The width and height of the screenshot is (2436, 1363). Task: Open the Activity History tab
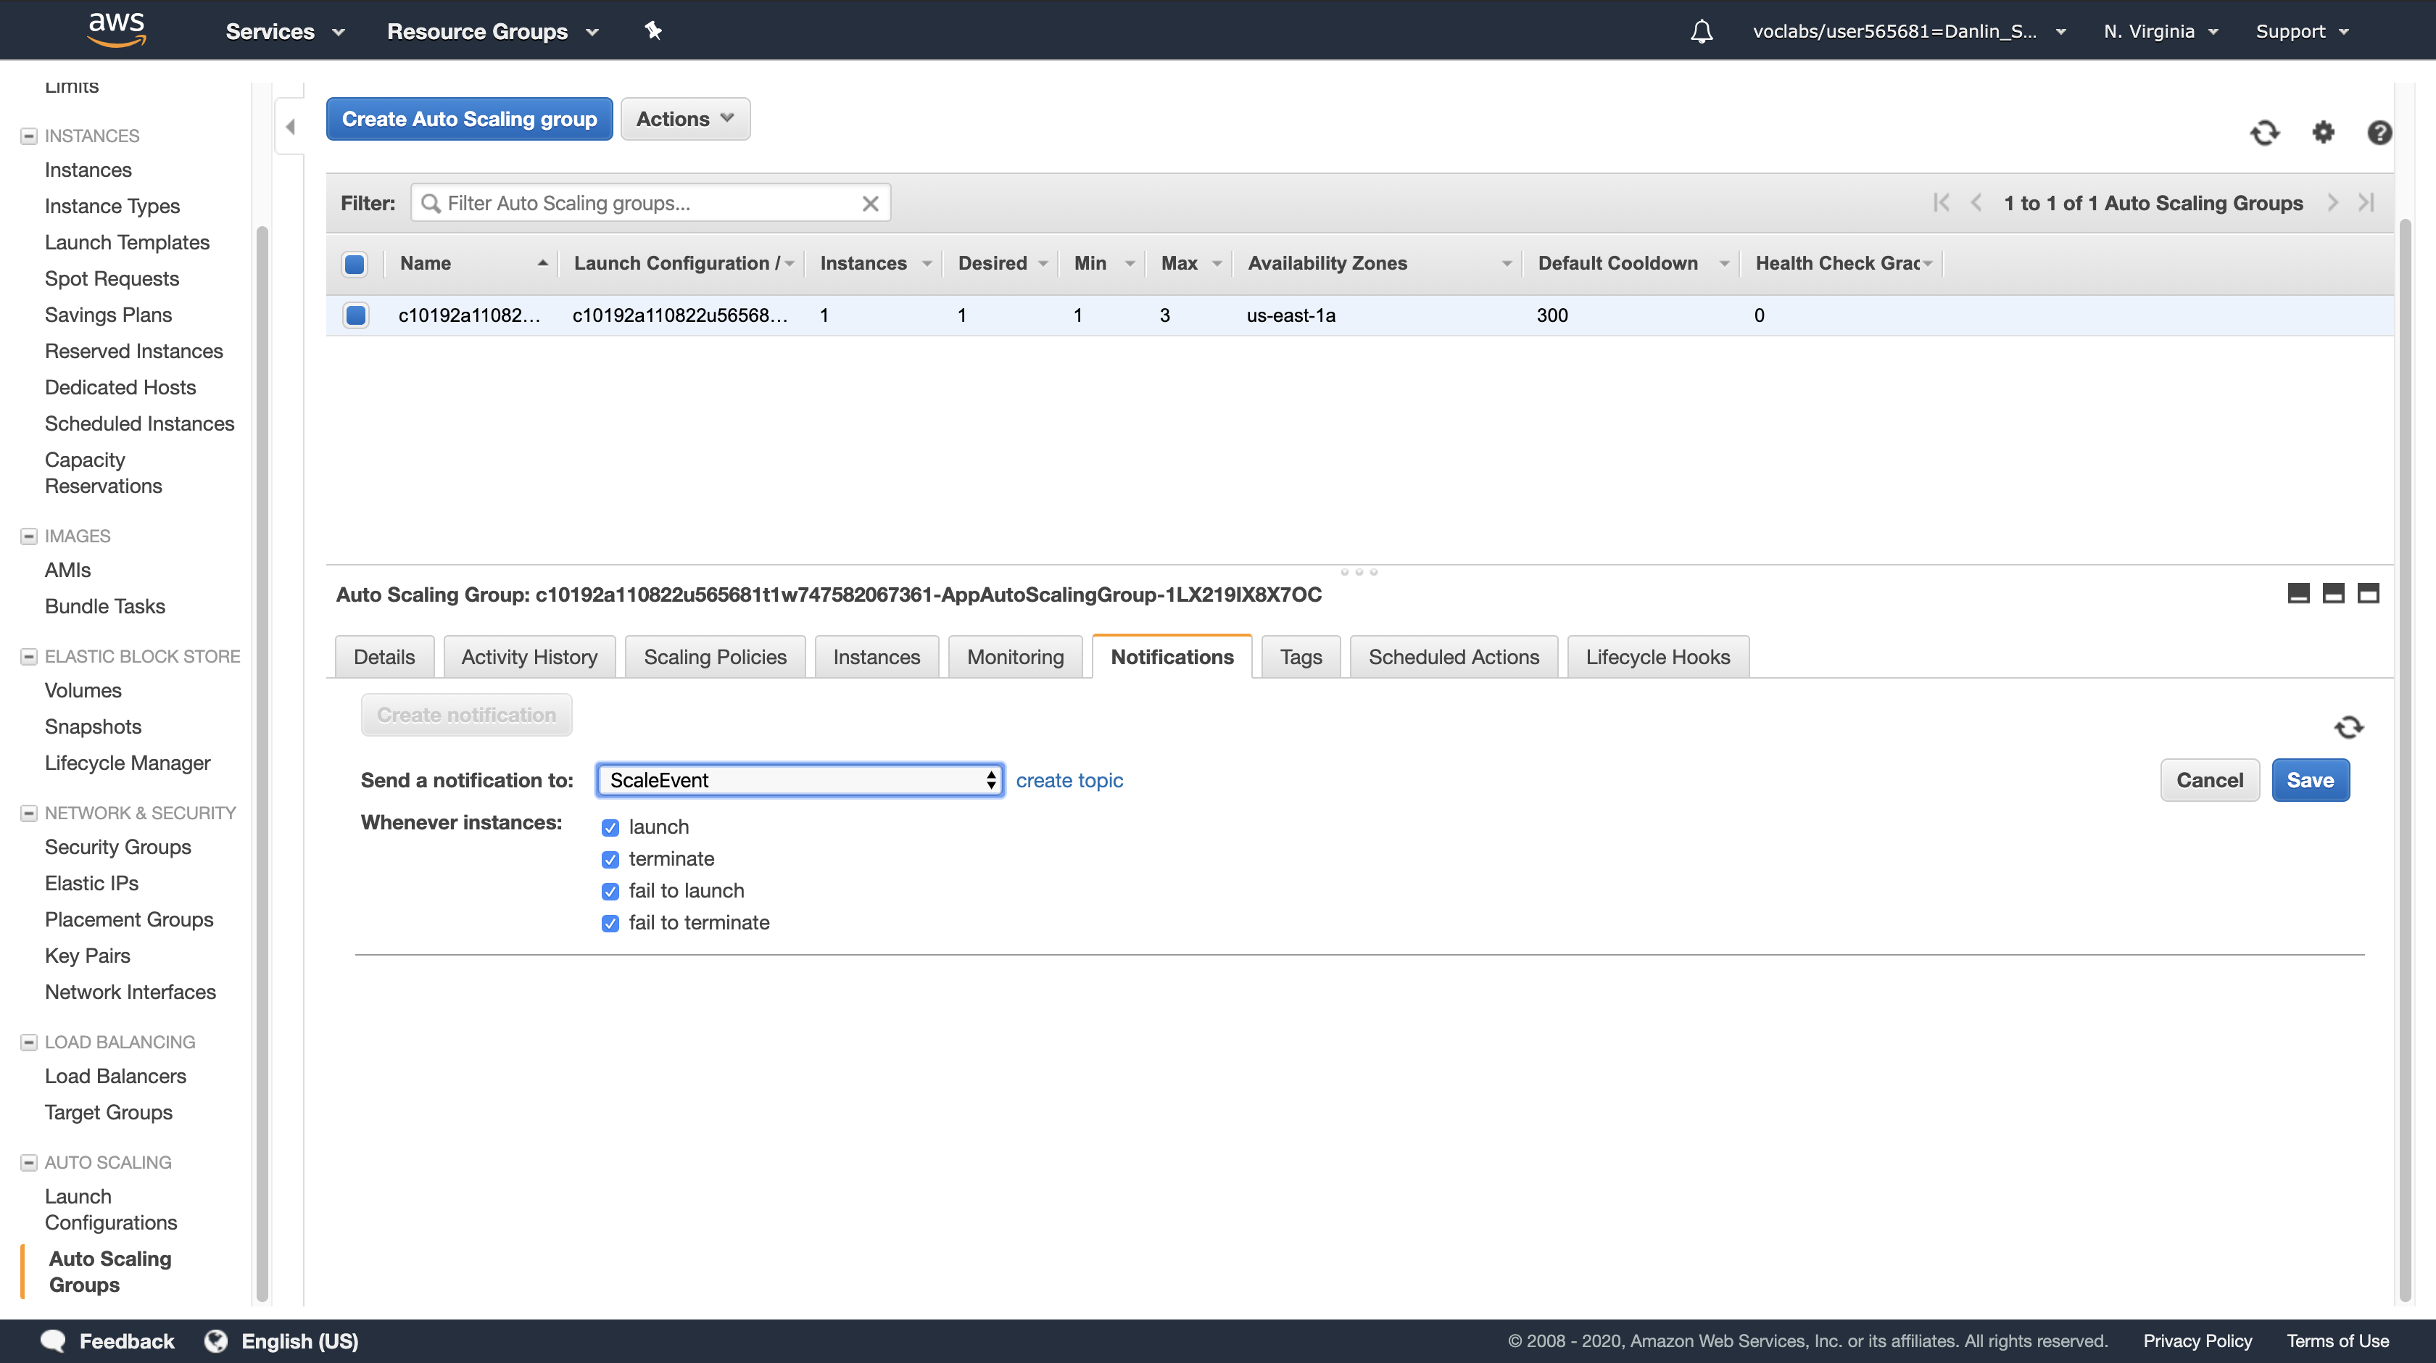click(x=529, y=656)
